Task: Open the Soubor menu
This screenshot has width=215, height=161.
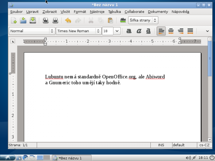Action: pos(16,12)
